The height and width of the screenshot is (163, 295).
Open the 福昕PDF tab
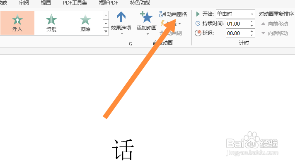109,2
